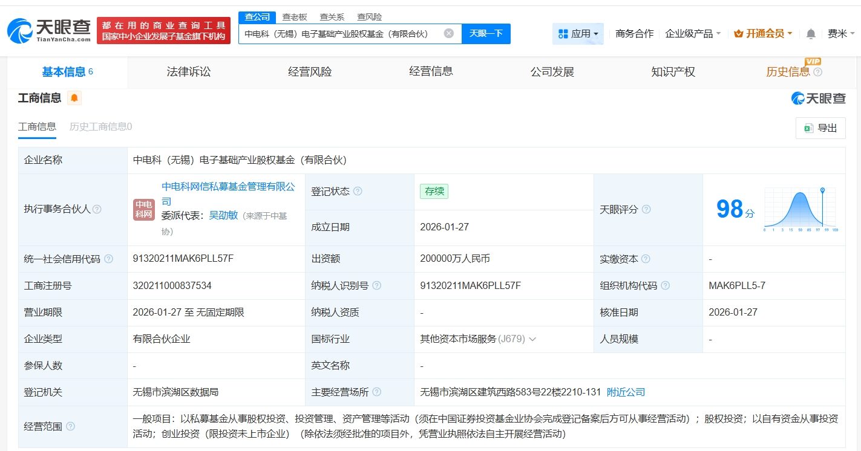The image size is (861, 451).
Task: Expand the 开通会员 membership dropdown
Action: 762,34
